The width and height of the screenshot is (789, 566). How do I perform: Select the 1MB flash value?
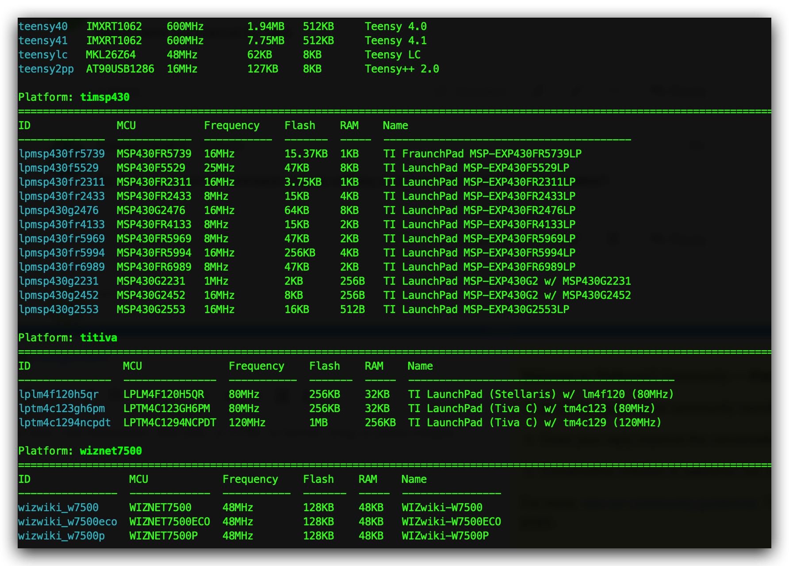[x=318, y=423]
